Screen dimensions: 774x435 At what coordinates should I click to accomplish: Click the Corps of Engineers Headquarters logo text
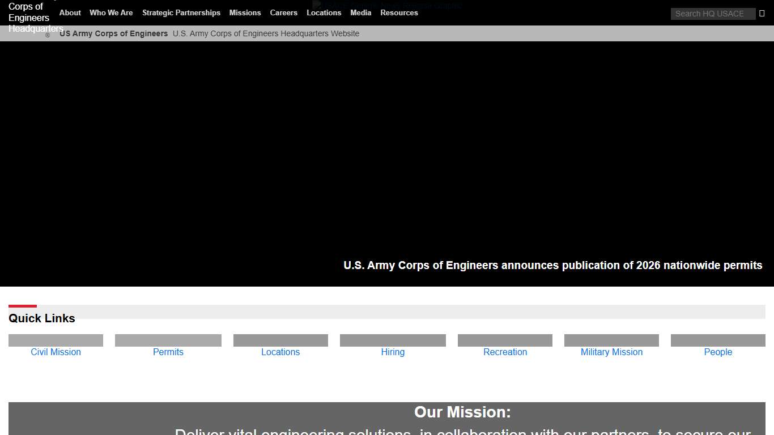point(28,17)
